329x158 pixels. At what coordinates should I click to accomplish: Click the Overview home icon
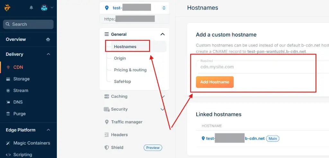click(48, 39)
